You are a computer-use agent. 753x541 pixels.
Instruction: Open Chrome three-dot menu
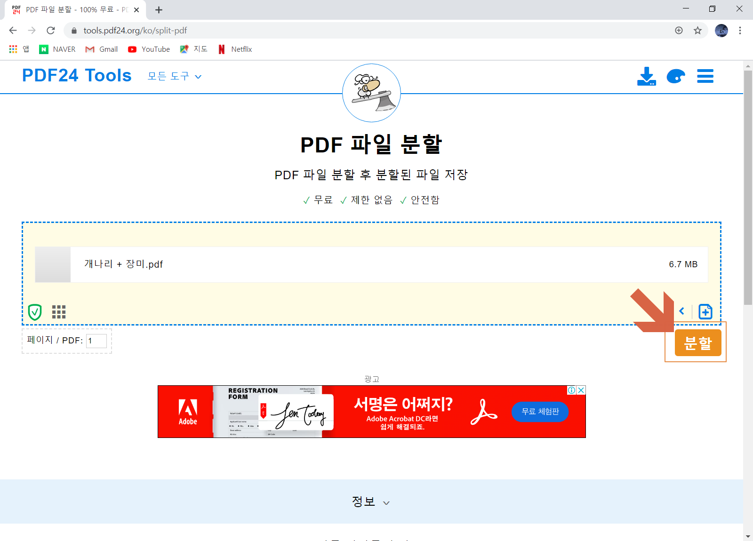[740, 31]
